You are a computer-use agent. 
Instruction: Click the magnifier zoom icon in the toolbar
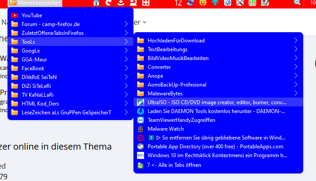coord(297,3)
